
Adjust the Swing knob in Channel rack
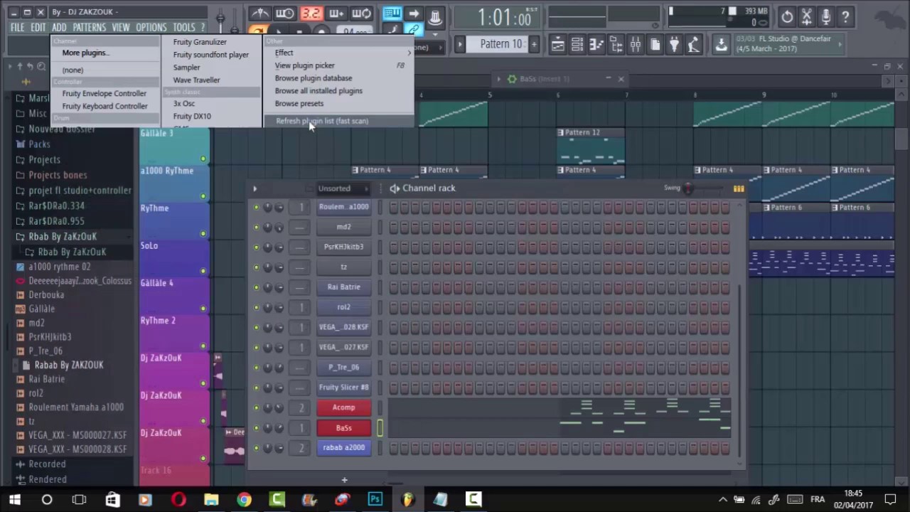click(687, 188)
